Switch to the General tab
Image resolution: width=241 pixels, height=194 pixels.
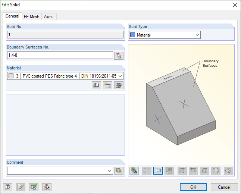(12, 16)
